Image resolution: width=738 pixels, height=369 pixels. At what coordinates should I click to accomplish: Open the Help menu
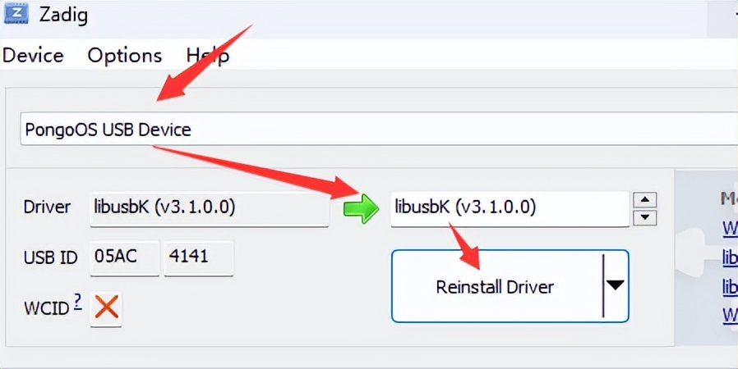click(207, 56)
